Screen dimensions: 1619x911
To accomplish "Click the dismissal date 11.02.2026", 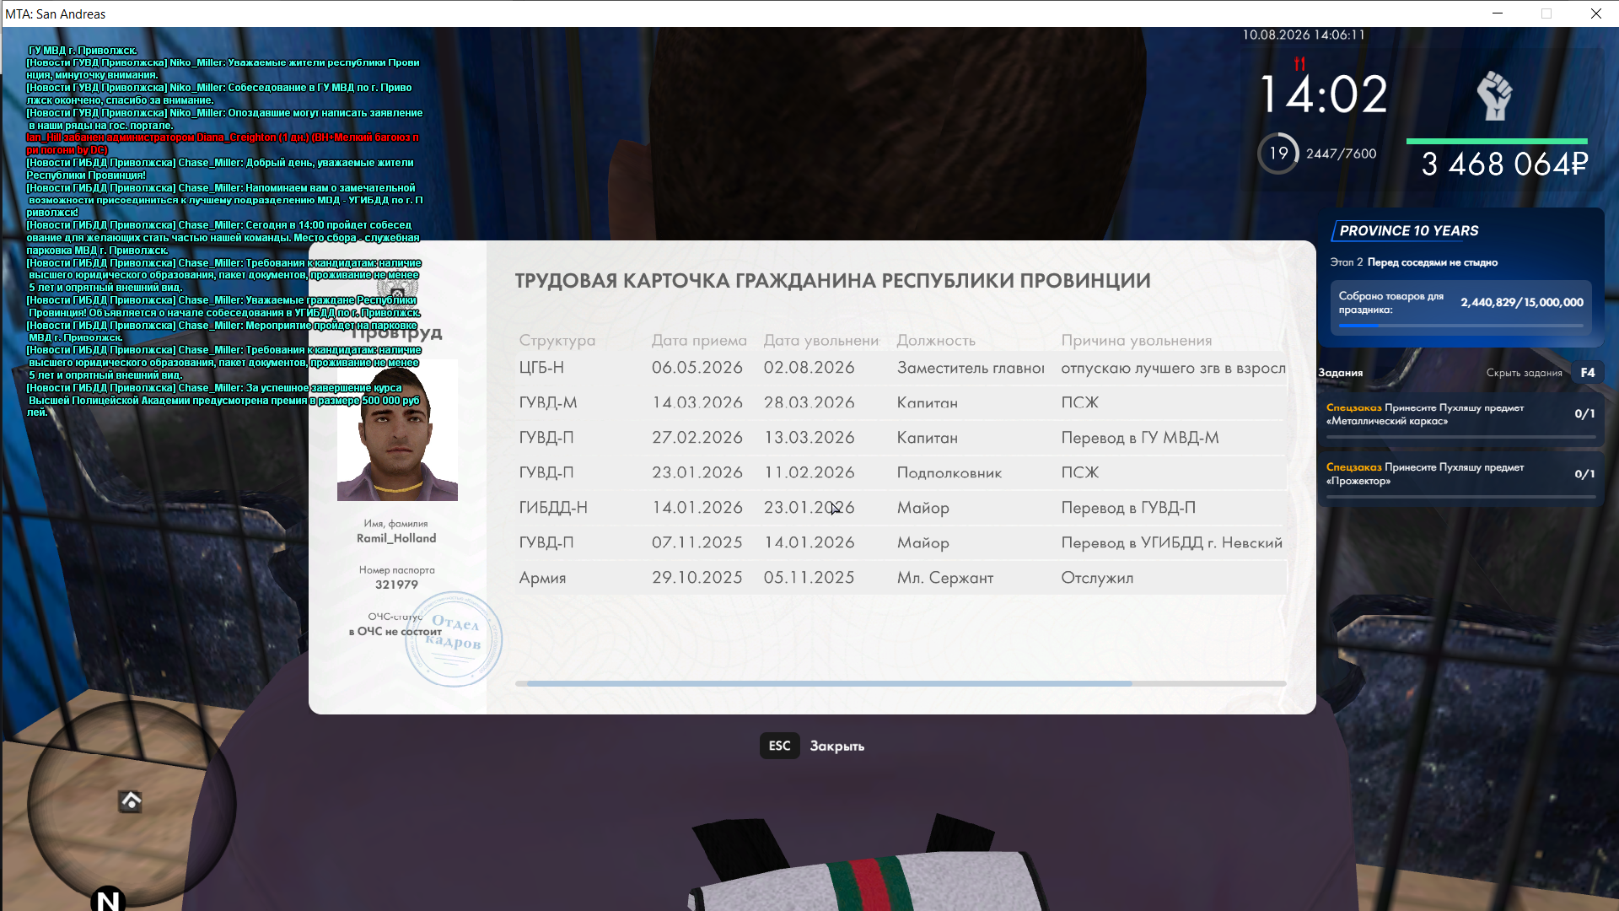I will point(809,472).
